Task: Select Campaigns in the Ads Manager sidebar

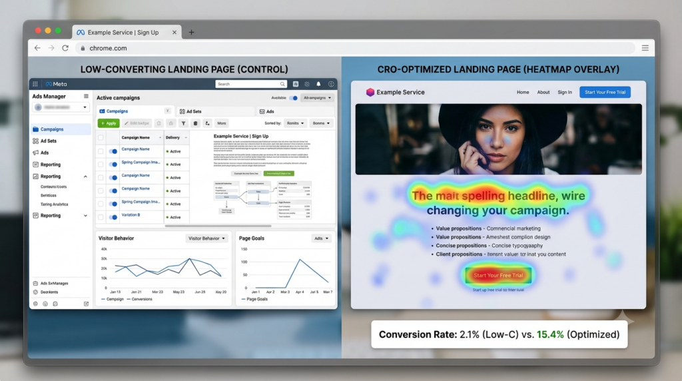Action: (61, 129)
